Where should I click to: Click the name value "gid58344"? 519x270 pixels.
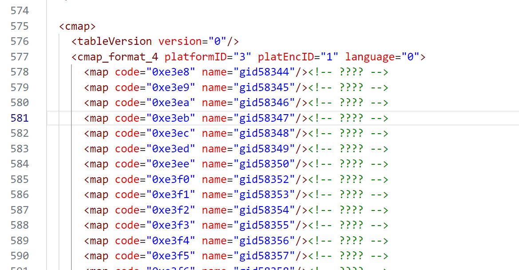pyautogui.click(x=267, y=72)
